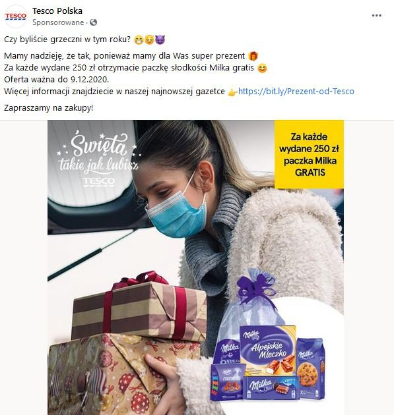This screenshot has height=415, width=394.
Task: Click the Zapraszamy na zakupy text
Action: 49,108
